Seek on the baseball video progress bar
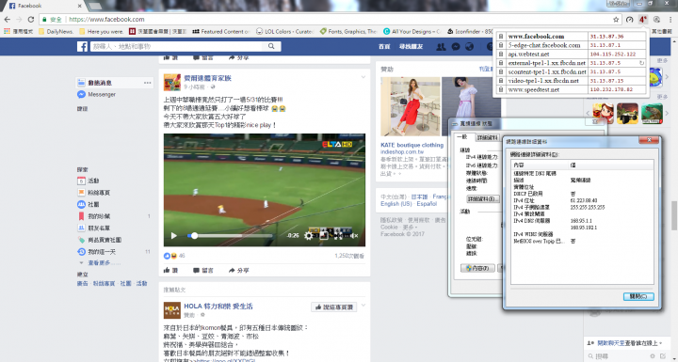This screenshot has width=678, height=362. point(230,236)
